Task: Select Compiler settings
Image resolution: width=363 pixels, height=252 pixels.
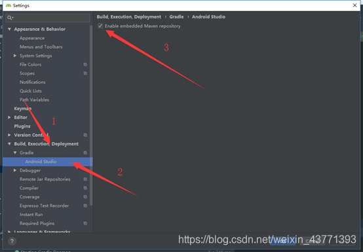Action: [x=29, y=188]
